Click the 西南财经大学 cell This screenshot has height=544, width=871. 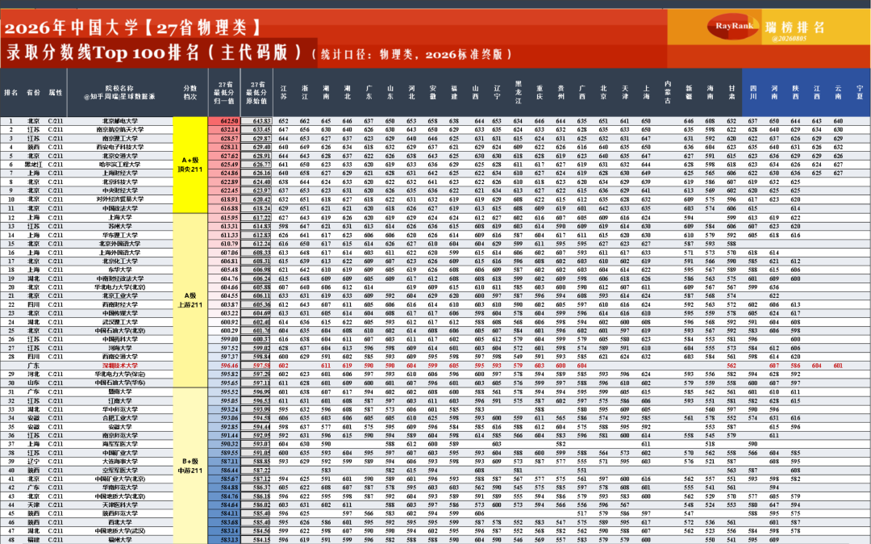[120, 304]
